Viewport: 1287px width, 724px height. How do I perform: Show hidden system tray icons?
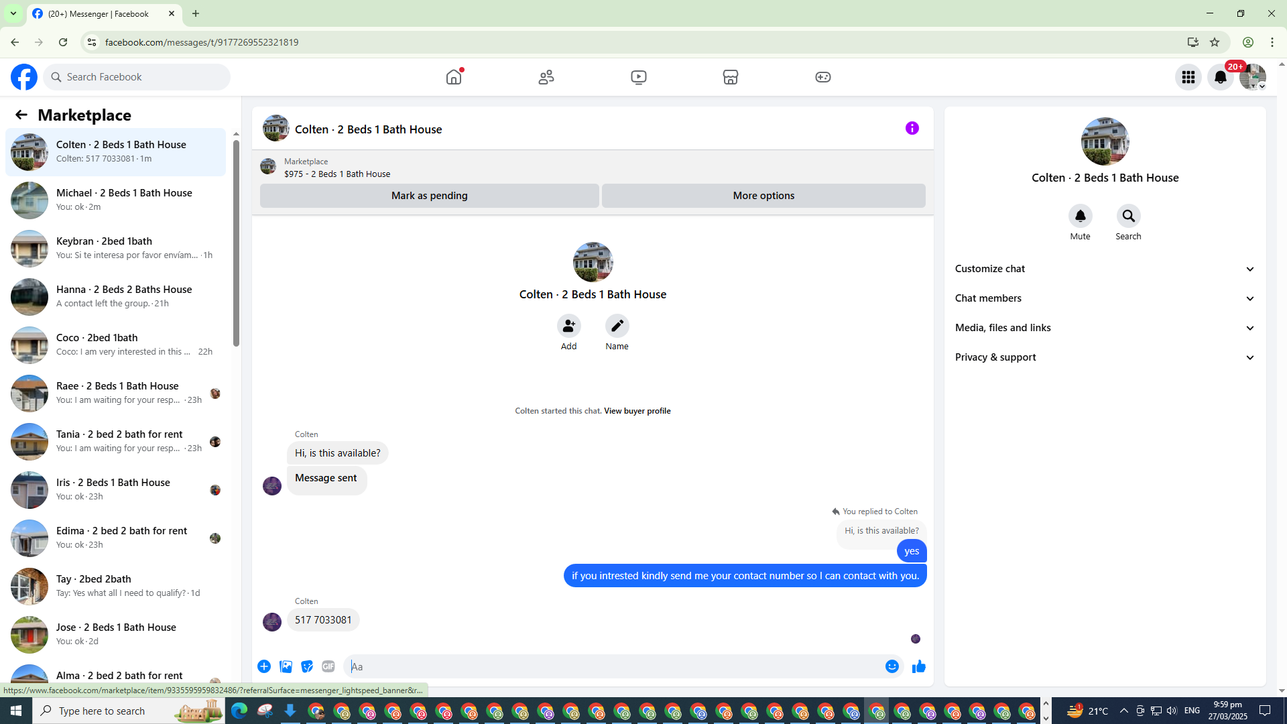pos(1124,711)
